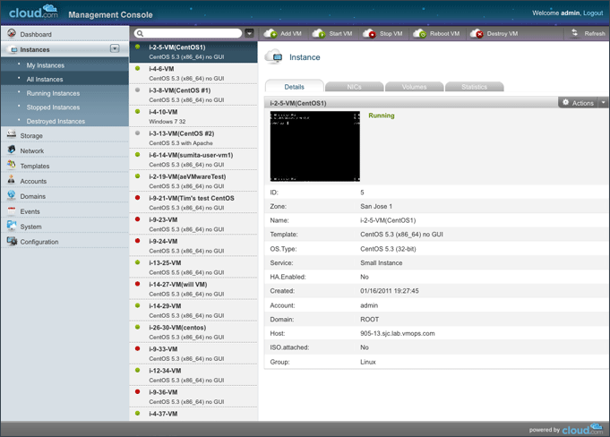The height and width of the screenshot is (437, 610).
Task: Click the Stop VM cloud icon
Action: (x=369, y=34)
